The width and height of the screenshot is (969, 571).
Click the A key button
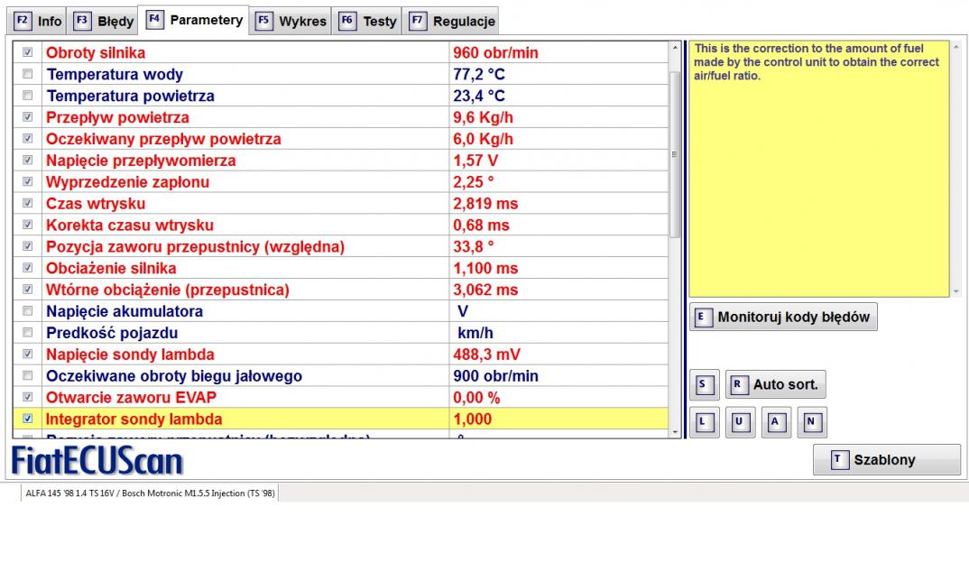tap(776, 423)
